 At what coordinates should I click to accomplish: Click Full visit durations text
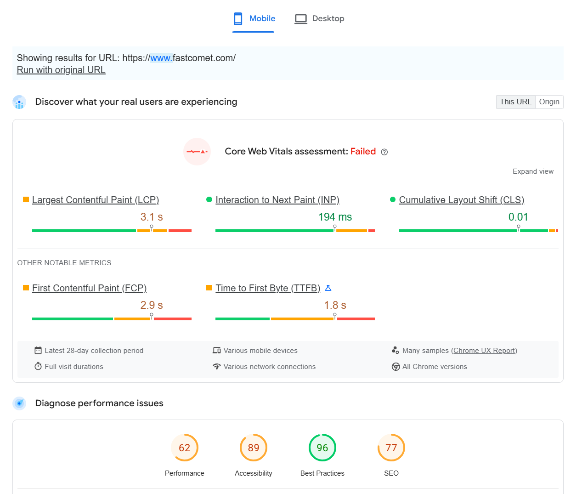74,367
